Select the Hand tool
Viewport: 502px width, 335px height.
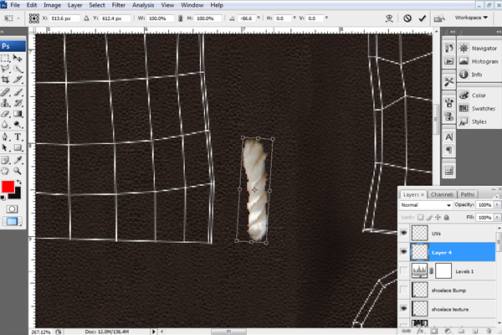click(x=6, y=171)
